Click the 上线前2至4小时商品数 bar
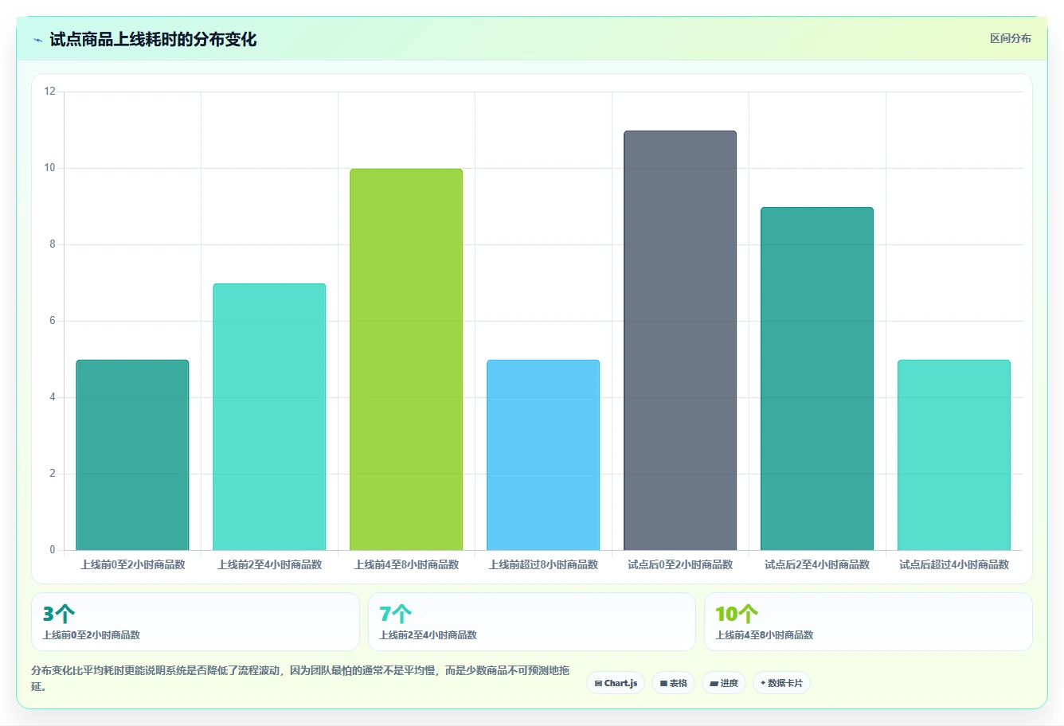 [x=269, y=416]
